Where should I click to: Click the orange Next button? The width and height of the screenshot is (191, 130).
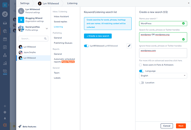(181, 126)
